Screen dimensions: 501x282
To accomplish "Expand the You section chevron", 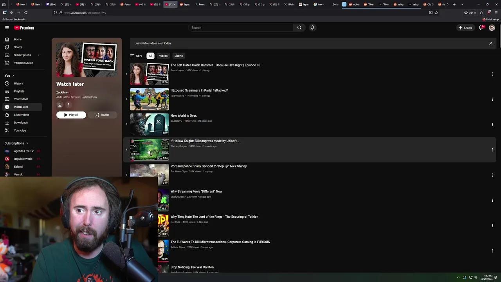I will [13, 76].
